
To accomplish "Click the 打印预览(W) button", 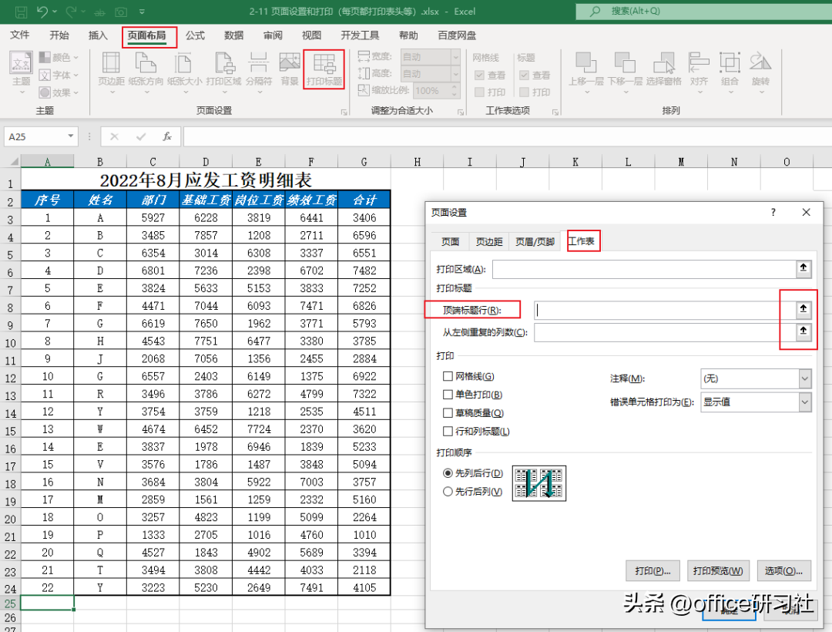I will point(718,570).
